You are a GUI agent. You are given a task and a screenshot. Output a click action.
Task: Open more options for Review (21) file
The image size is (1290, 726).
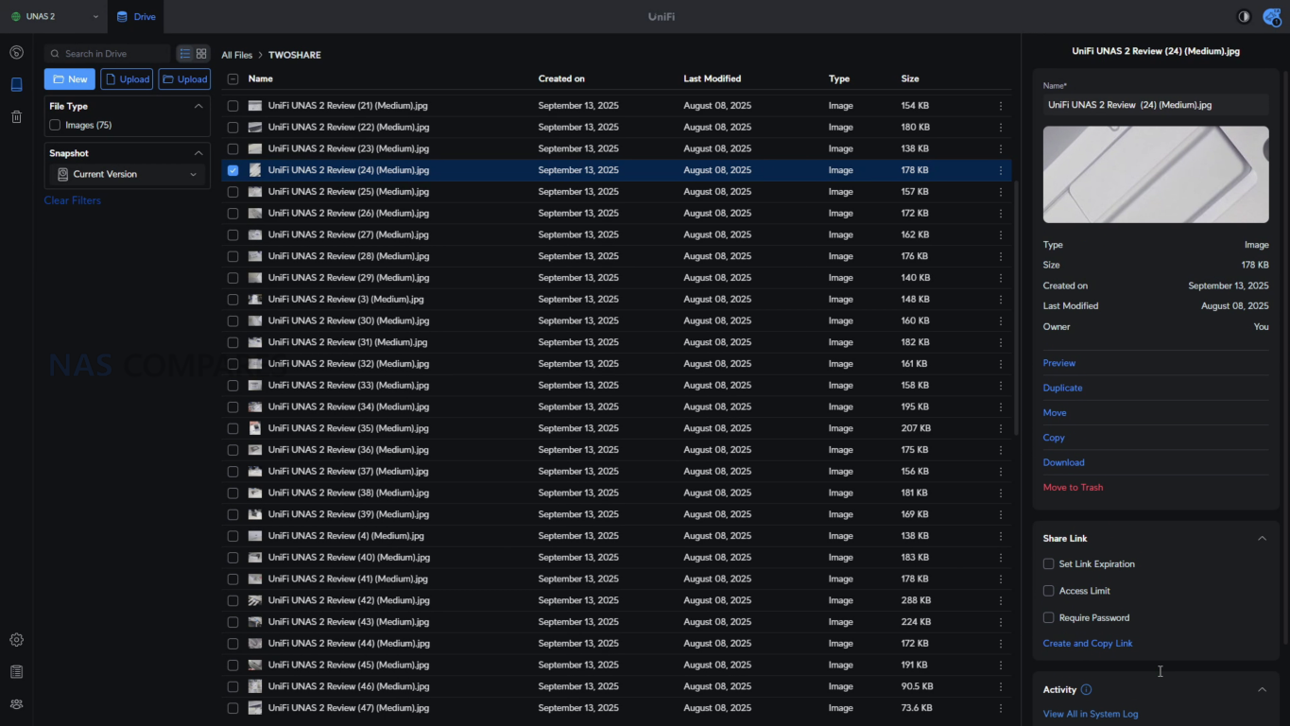(1001, 106)
